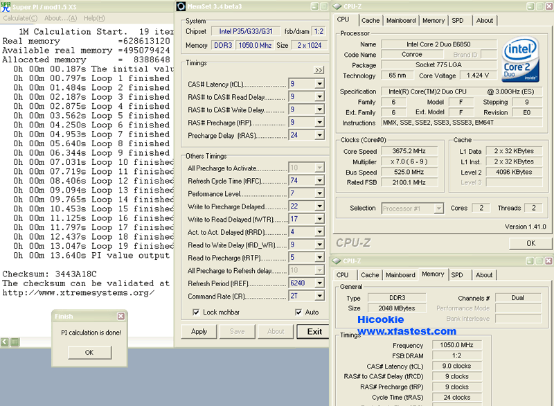Click the Channels # Dual value
The width and height of the screenshot is (554, 406).
coord(518,297)
